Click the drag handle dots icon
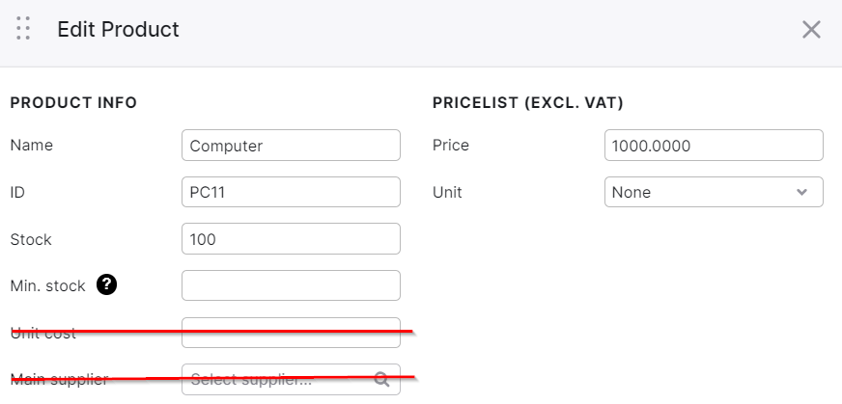The image size is (842, 404). tap(23, 28)
